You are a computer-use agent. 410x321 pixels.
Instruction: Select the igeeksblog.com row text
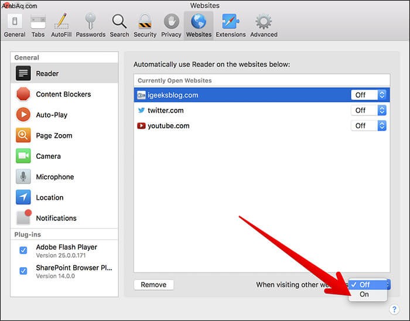pos(173,95)
